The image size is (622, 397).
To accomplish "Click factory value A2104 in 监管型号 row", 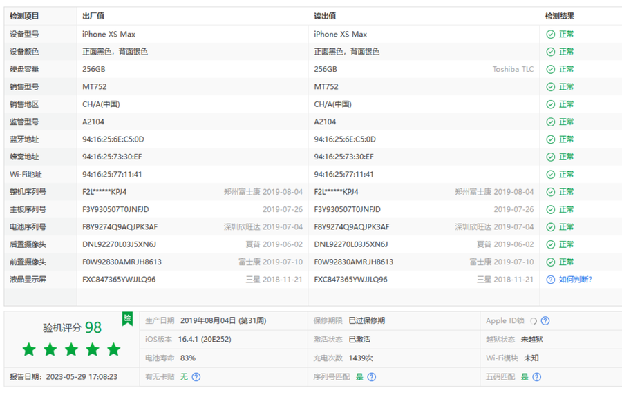I will click(93, 122).
